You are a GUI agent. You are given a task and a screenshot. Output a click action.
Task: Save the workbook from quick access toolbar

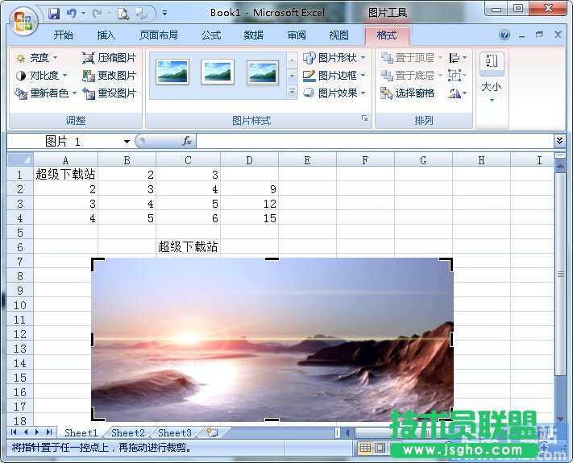tap(54, 13)
